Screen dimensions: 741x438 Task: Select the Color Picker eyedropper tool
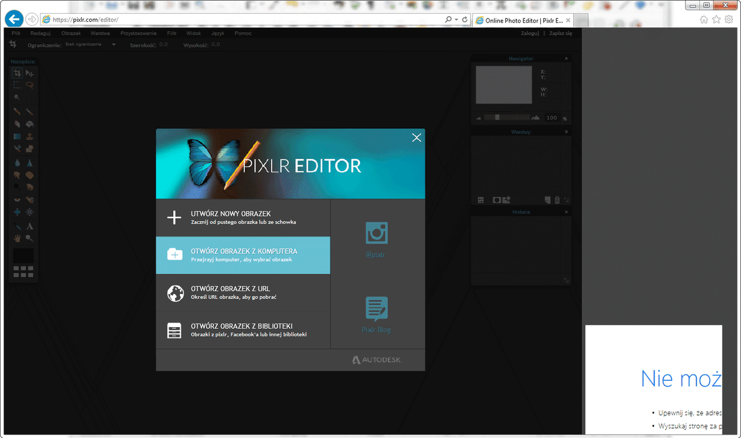pos(17,227)
